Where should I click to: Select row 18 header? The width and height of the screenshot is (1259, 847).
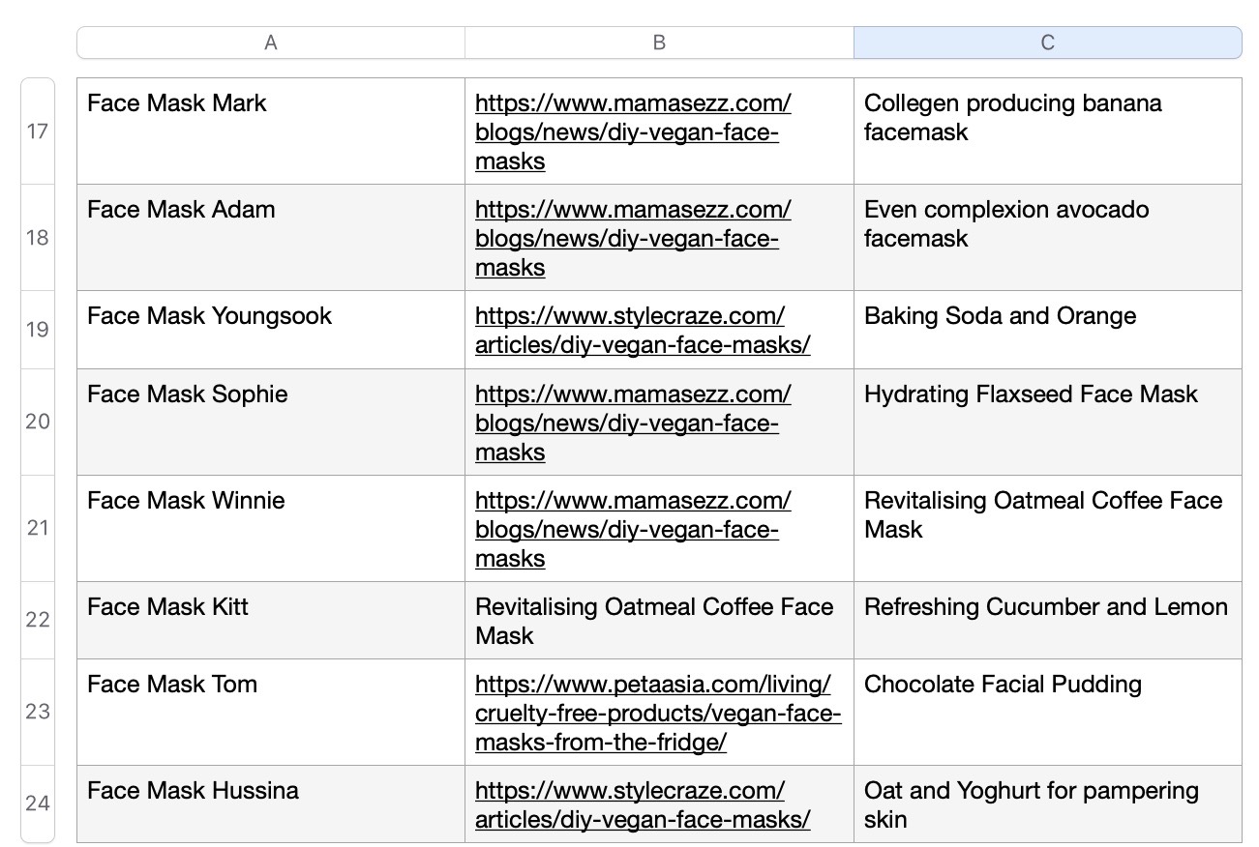click(38, 238)
